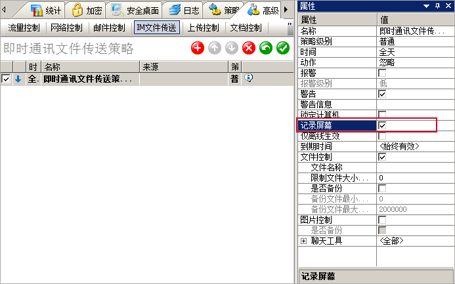This screenshot has width=455, height=284.
Task: Open the 属性 panel dropdown arrow
Action: click(x=427, y=6)
